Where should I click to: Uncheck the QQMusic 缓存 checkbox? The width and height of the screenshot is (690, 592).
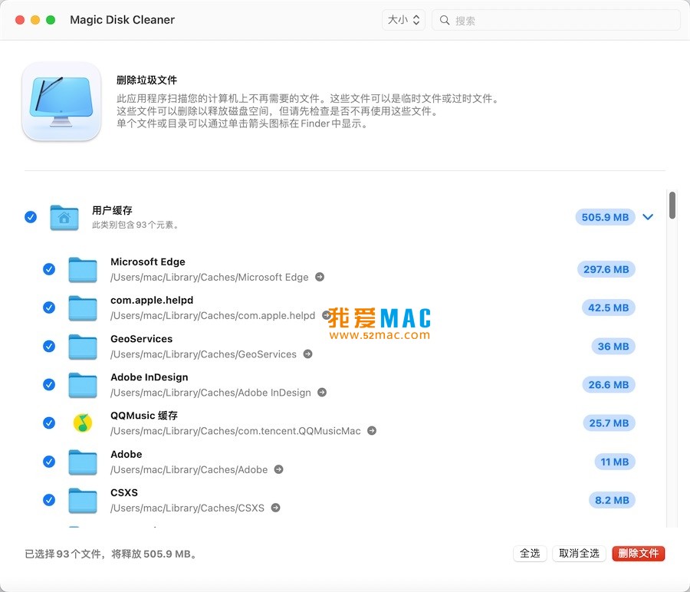click(49, 423)
